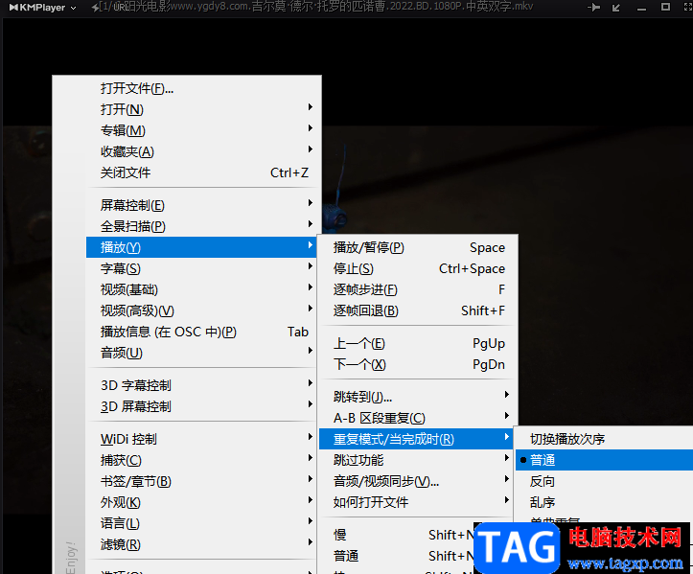The width and height of the screenshot is (693, 574).
Task: Expand the 收藏夹(A) submenu
Action: [201, 151]
